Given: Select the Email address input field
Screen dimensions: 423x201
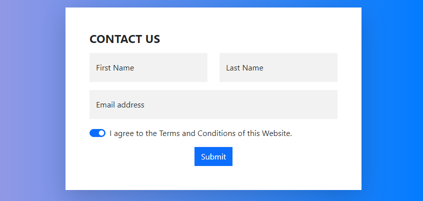Looking at the screenshot, I should pyautogui.click(x=213, y=104).
